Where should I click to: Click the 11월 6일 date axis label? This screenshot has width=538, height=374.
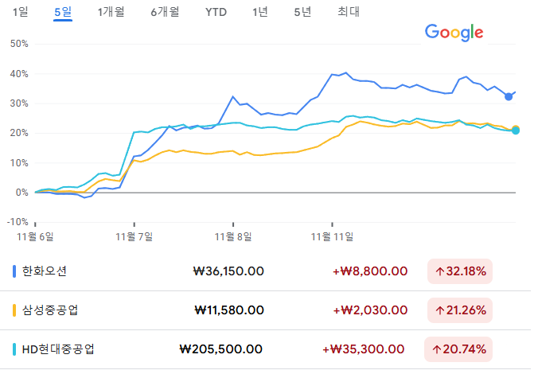click(35, 237)
